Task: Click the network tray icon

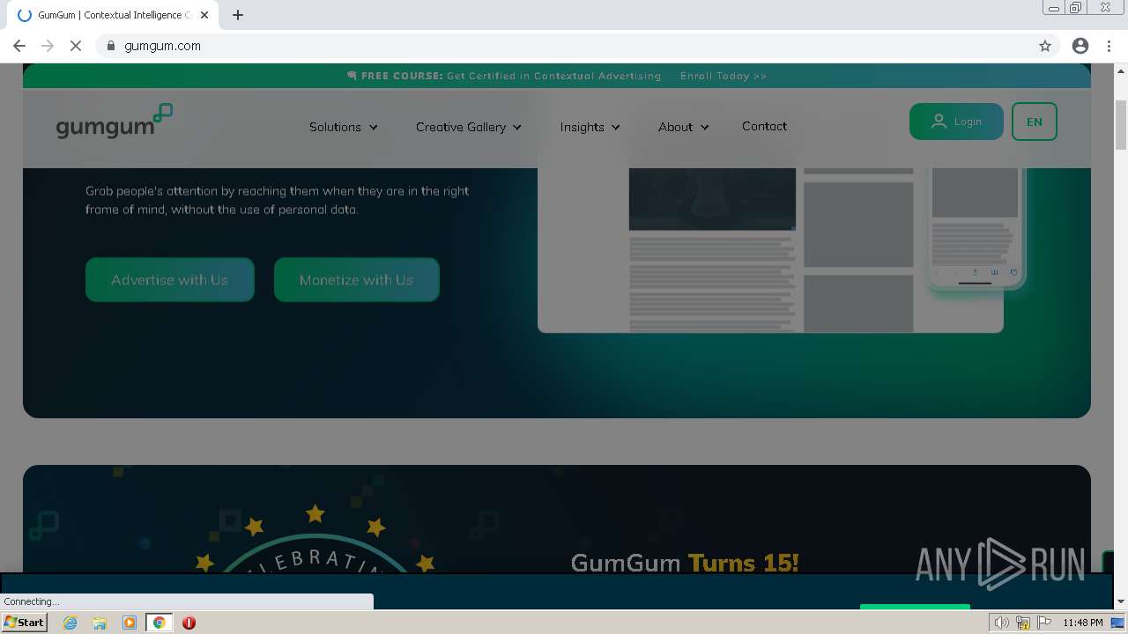Action: [1023, 623]
